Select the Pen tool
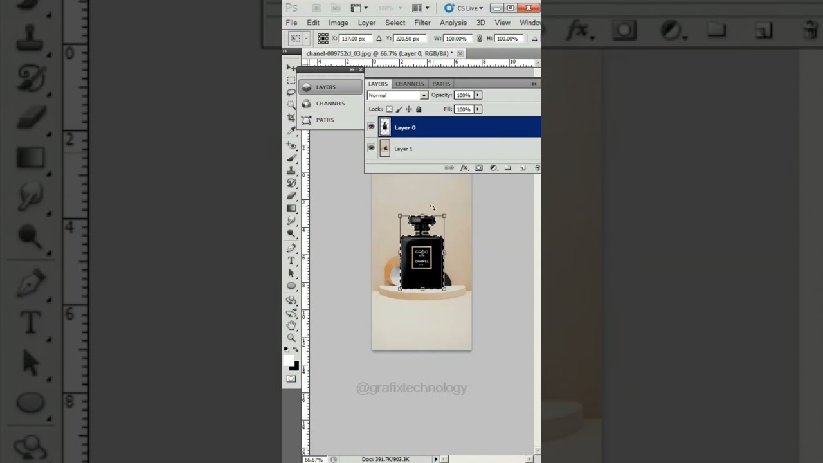 291,248
